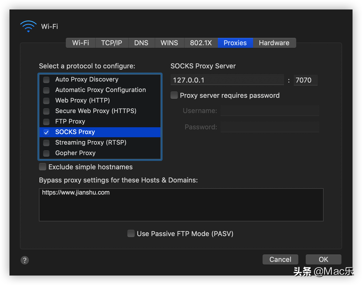Open the DNS tab
This screenshot has height=285, width=362.
click(141, 43)
